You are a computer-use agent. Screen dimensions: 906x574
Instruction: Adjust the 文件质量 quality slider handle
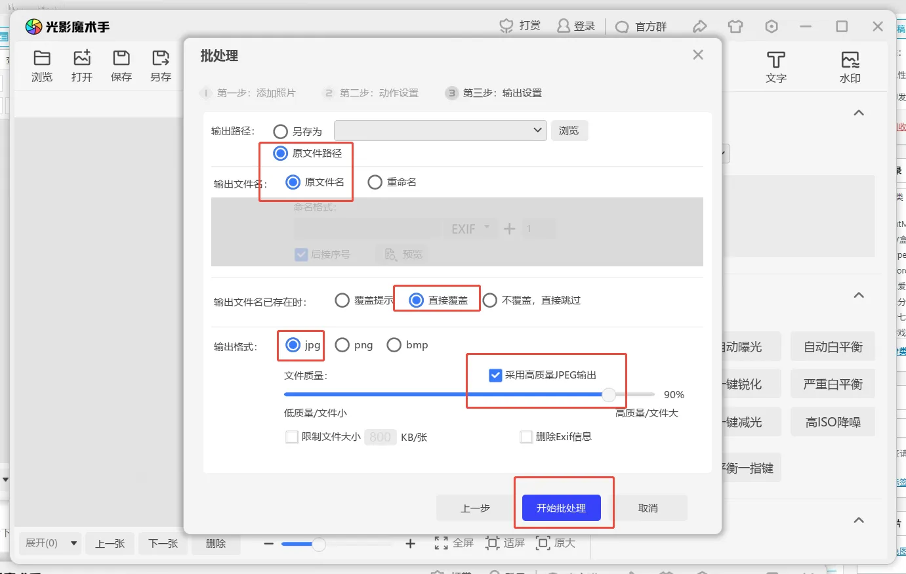click(609, 394)
